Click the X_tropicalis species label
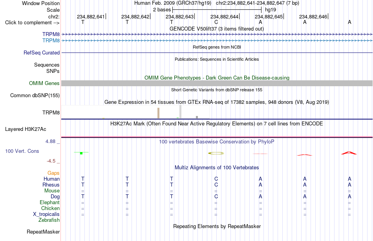 pyautogui.click(x=46, y=214)
